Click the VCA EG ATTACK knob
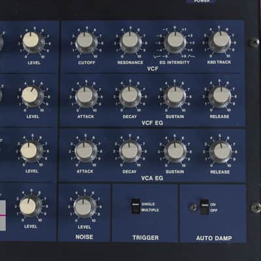Viewport: 261px width, 261px height. 85,151
